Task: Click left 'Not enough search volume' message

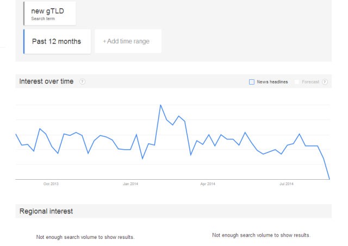Action: tap(85, 237)
